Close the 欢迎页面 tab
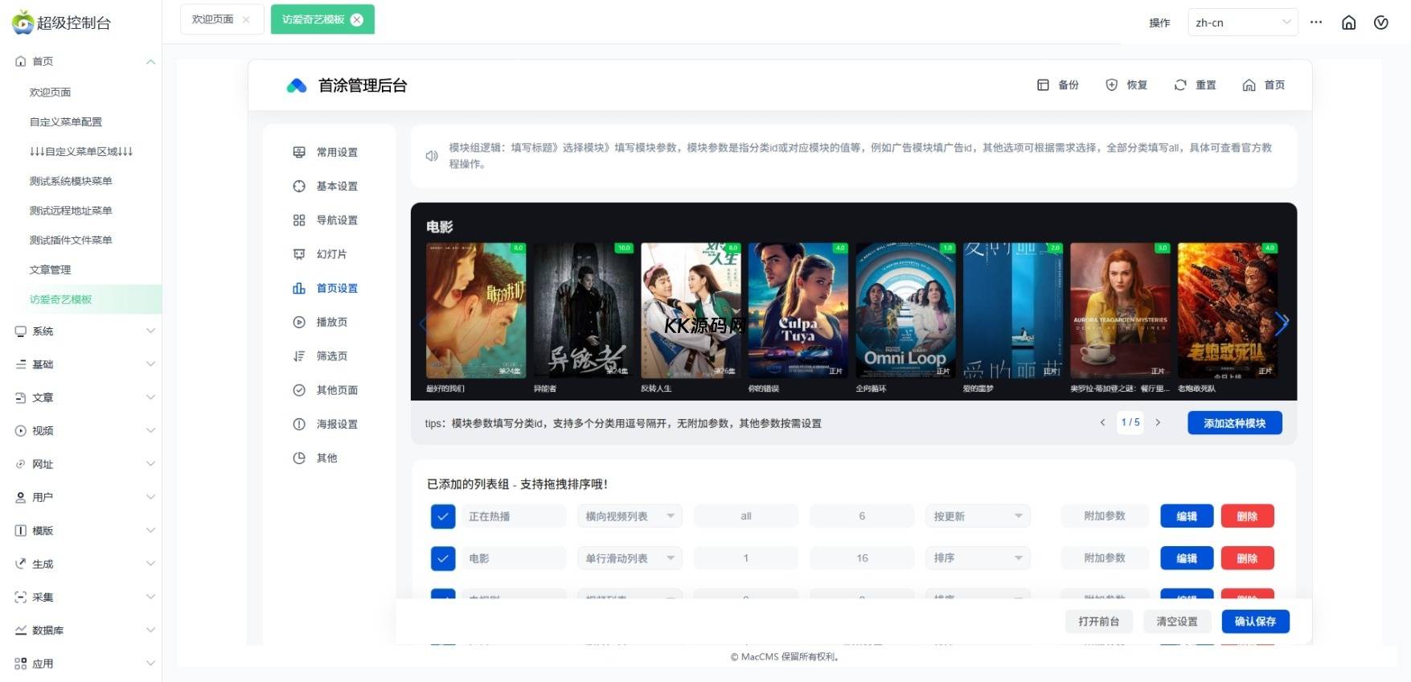Image resolution: width=1411 pixels, height=682 pixels. 246,19
